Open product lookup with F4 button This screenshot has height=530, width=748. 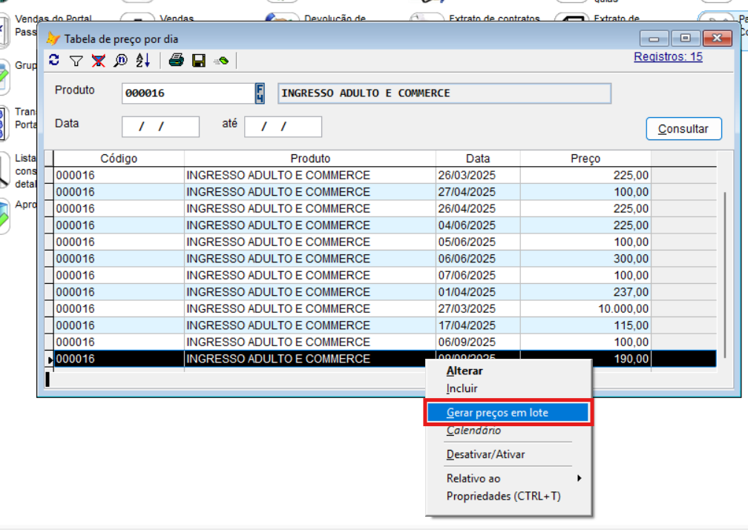260,93
